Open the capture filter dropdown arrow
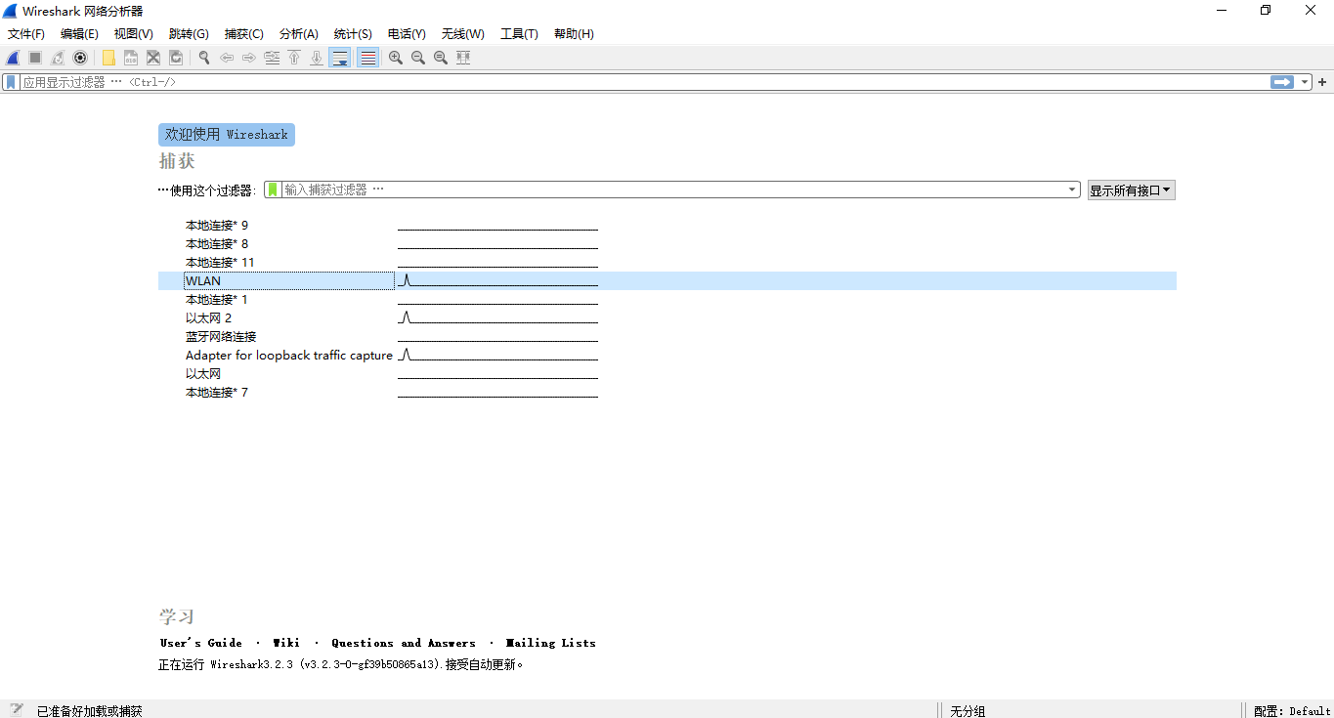The width and height of the screenshot is (1334, 718). click(1072, 190)
